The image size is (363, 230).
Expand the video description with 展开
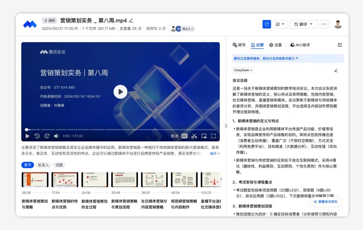(x=215, y=153)
